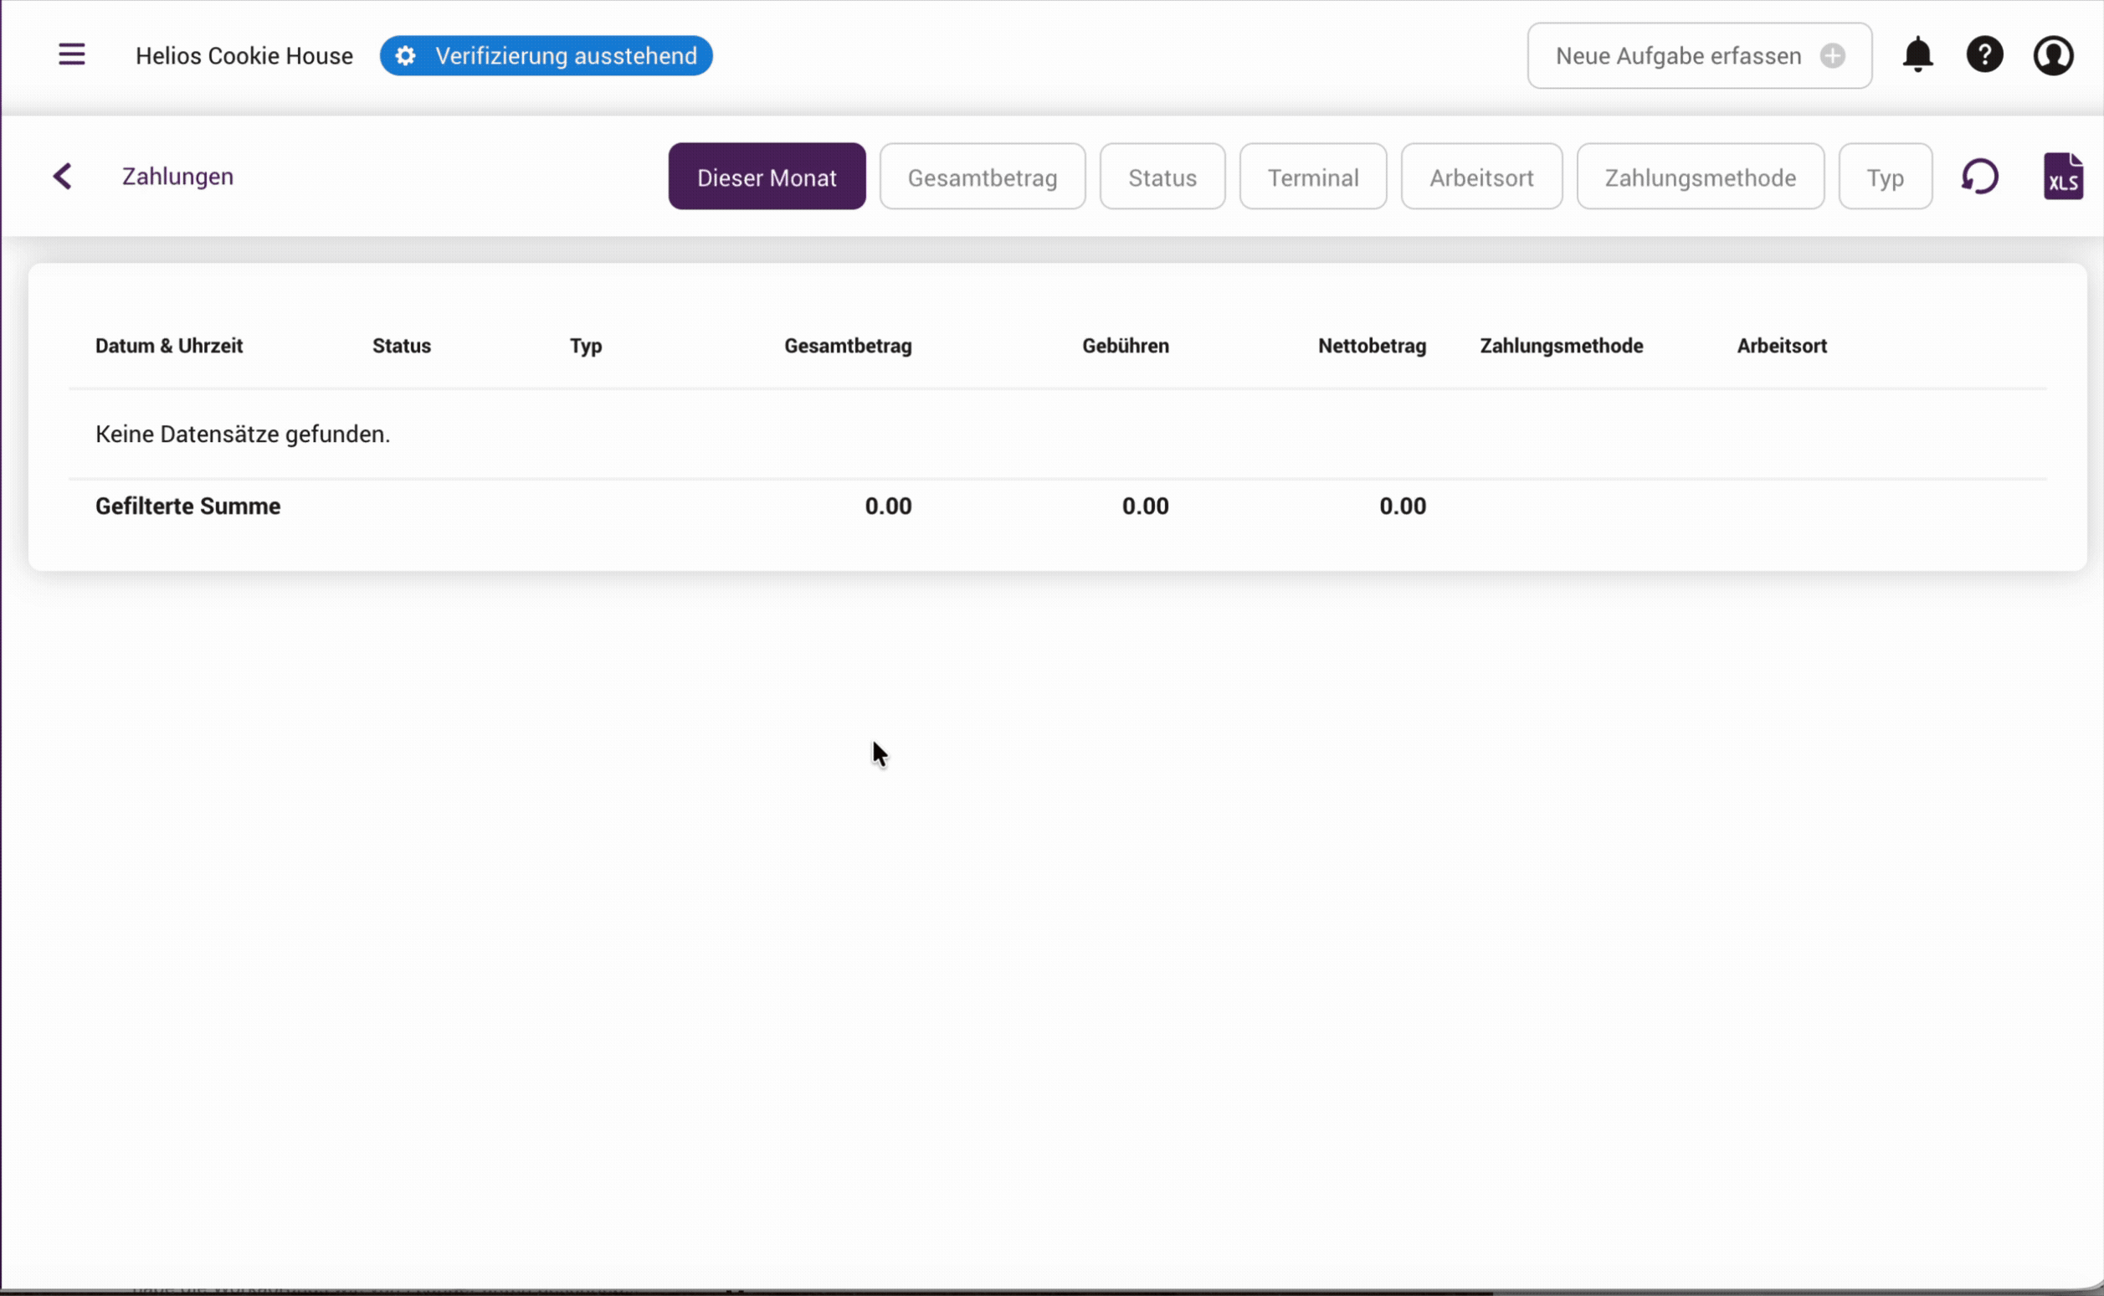This screenshot has width=2104, height=1296.
Task: Navigate back using the back arrow
Action: 63,176
